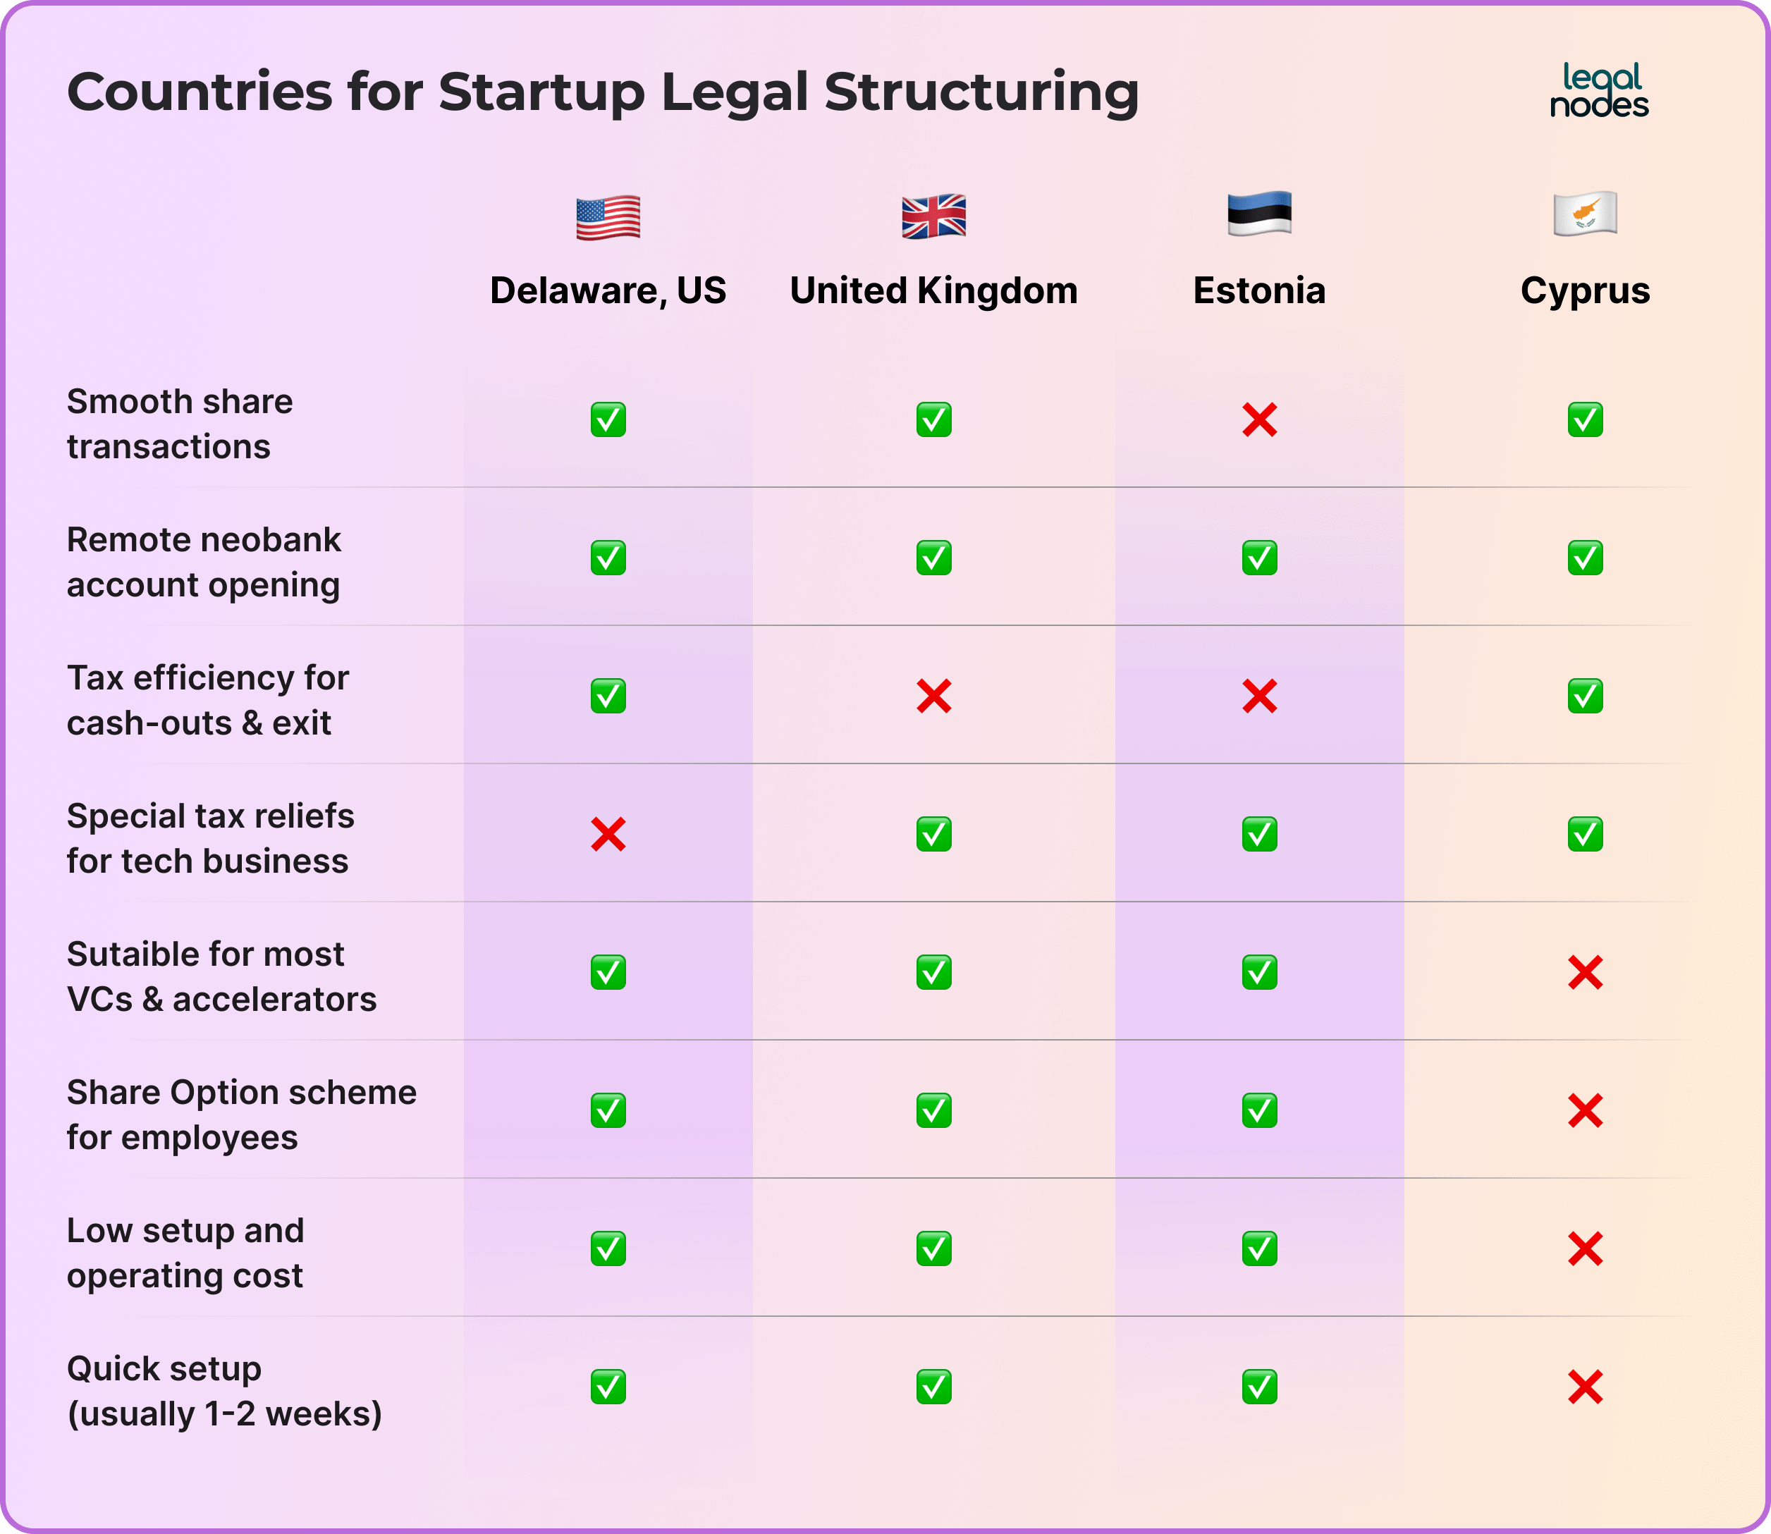Click UK's red cross for tax efficiency

(934, 696)
